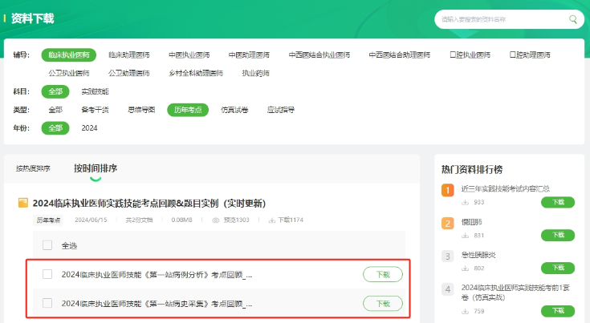Check the 第一站病史采集 file checkbox
Image resolution: width=590 pixels, height=323 pixels.
click(47, 303)
